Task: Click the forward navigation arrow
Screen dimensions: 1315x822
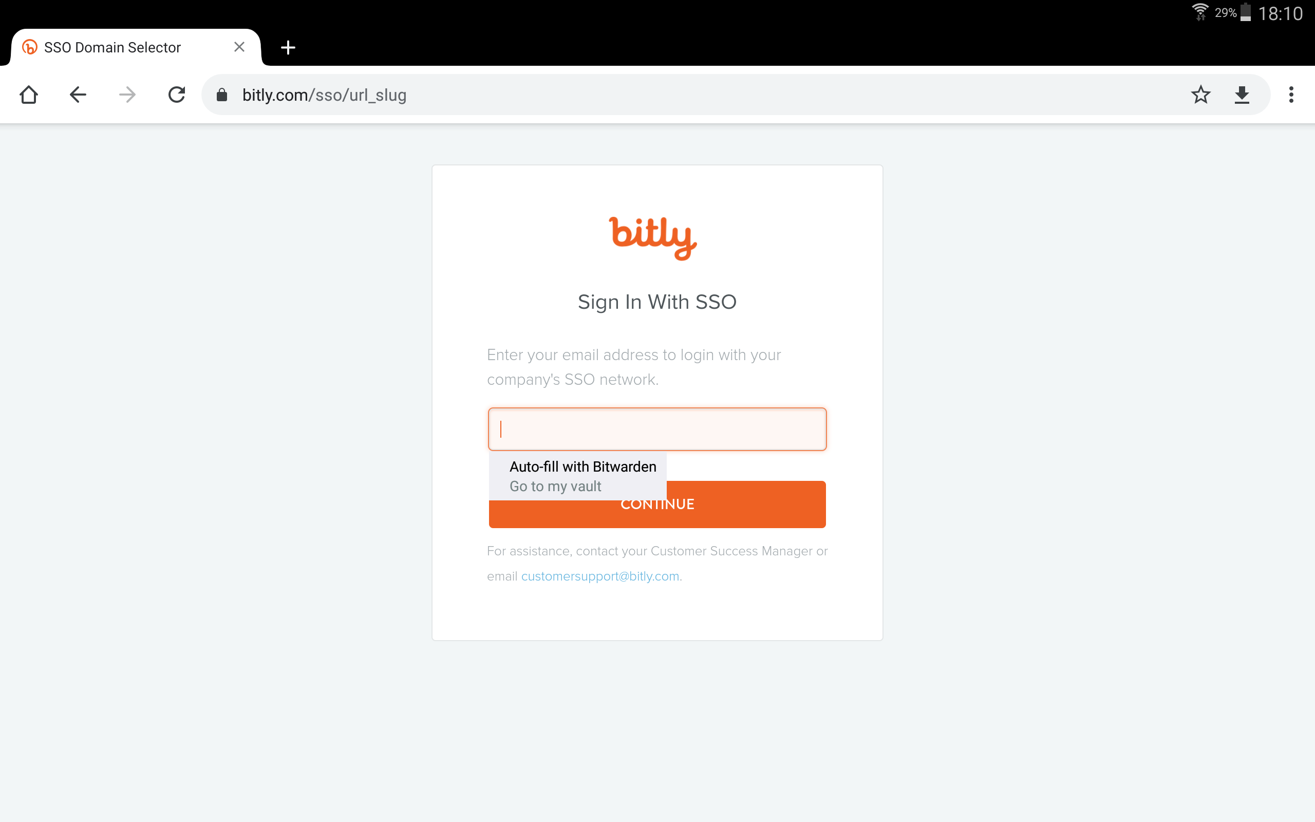Action: [x=127, y=95]
